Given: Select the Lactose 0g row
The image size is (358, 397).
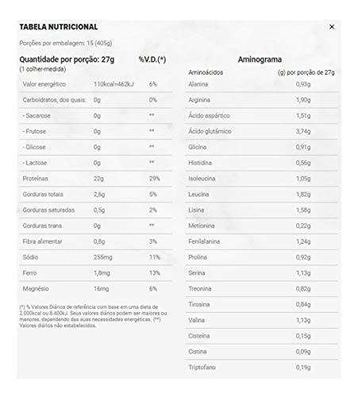Looking at the screenshot, I should pyautogui.click(x=95, y=163).
